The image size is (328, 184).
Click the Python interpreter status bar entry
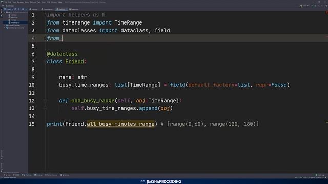(x=320, y=178)
